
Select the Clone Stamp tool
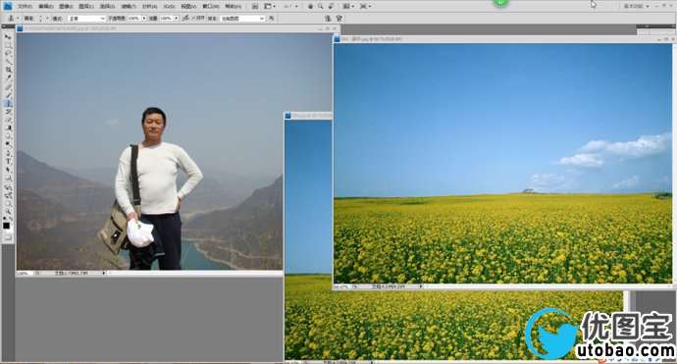(7, 103)
